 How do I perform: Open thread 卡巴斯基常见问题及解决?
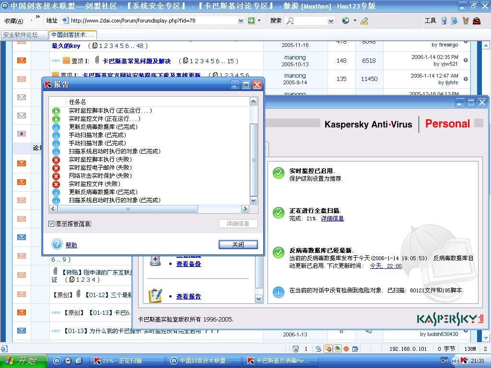137,61
